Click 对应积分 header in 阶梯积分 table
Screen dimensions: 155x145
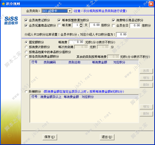(x=88, y=97)
